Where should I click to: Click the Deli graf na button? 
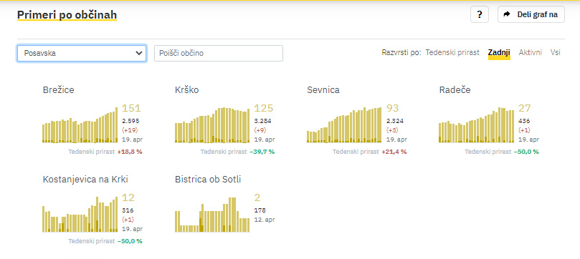pos(531,14)
